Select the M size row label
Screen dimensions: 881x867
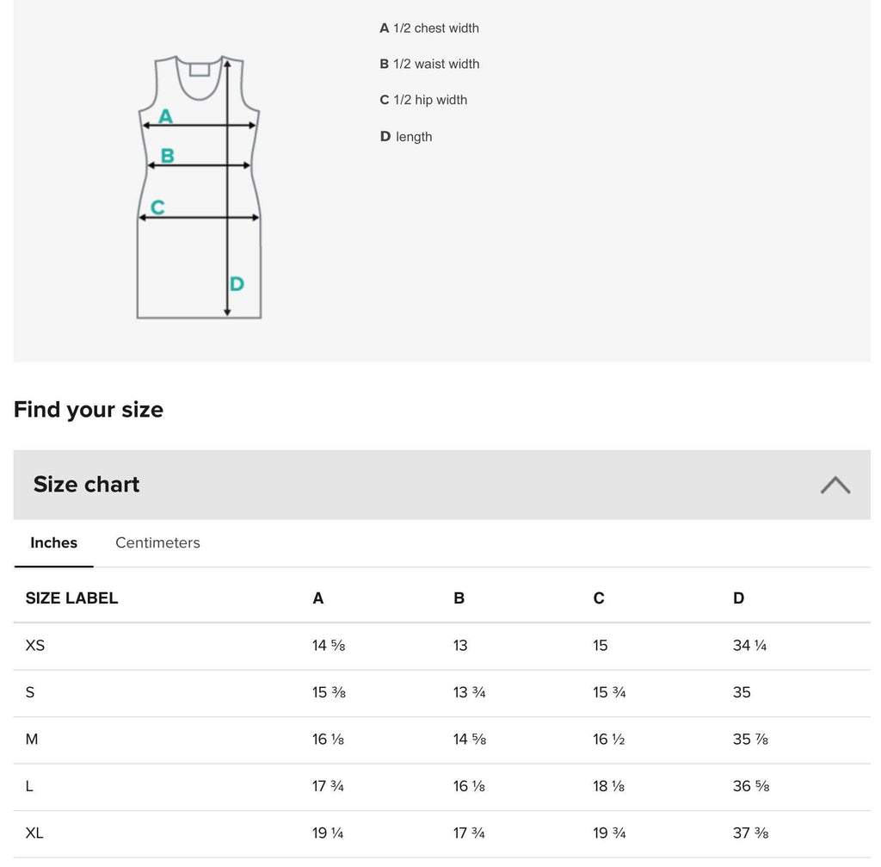click(x=32, y=739)
